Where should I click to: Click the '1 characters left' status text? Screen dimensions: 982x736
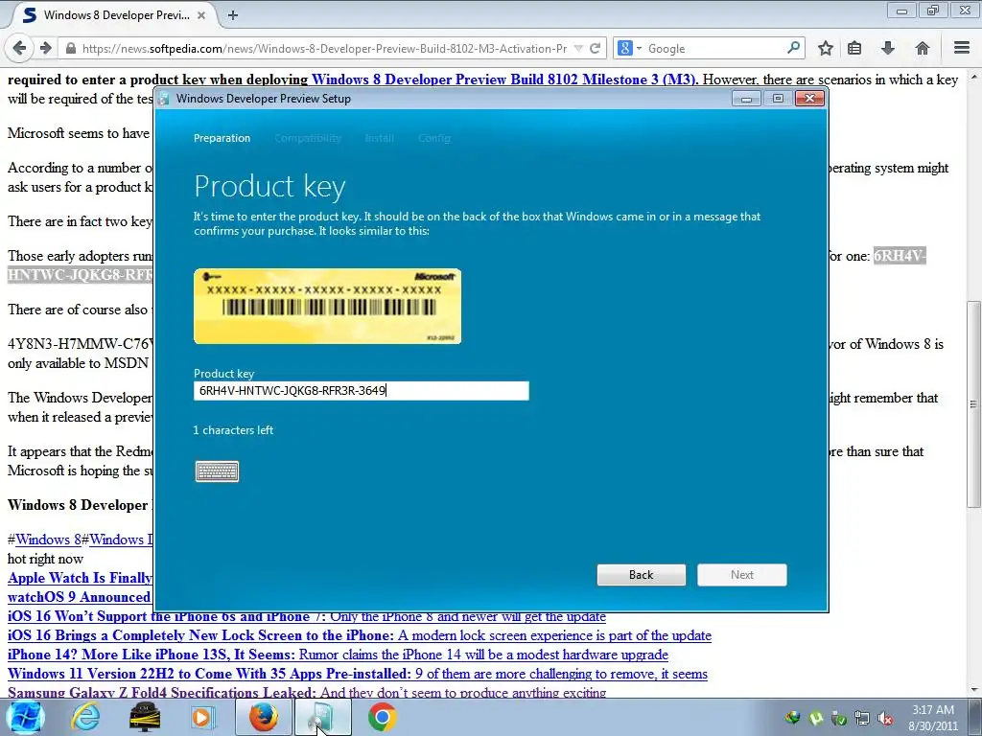click(x=233, y=430)
